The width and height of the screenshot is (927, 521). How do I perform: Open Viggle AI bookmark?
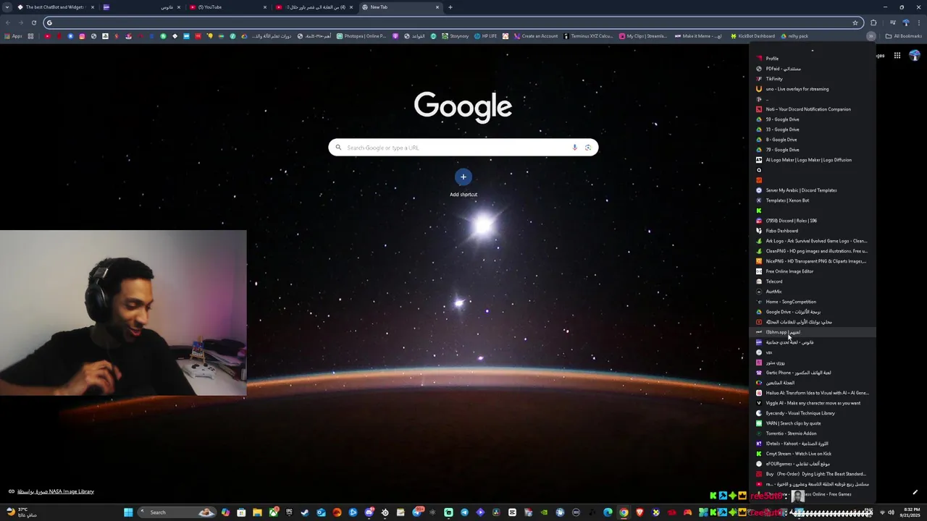tap(813, 403)
